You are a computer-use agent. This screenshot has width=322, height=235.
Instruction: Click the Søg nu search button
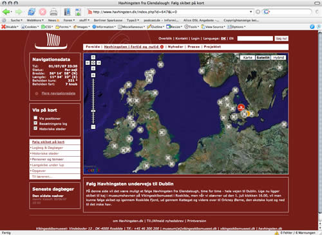(x=281, y=39)
